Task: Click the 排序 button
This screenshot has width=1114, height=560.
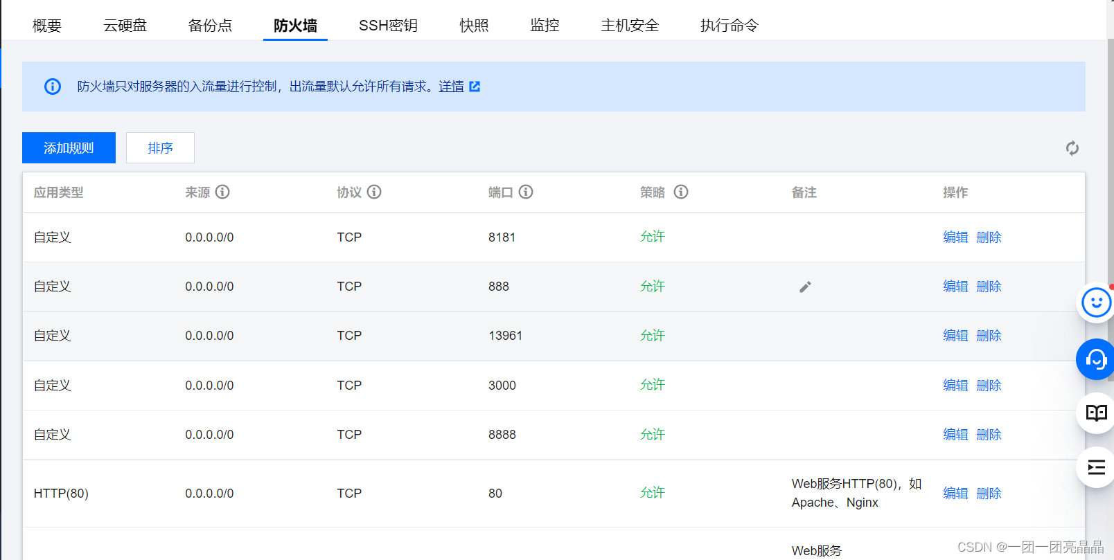Action: click(x=160, y=148)
